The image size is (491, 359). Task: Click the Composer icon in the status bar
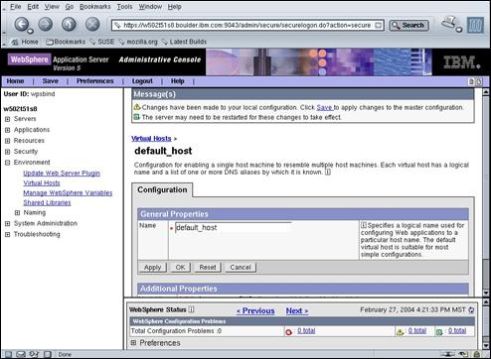pos(34,354)
